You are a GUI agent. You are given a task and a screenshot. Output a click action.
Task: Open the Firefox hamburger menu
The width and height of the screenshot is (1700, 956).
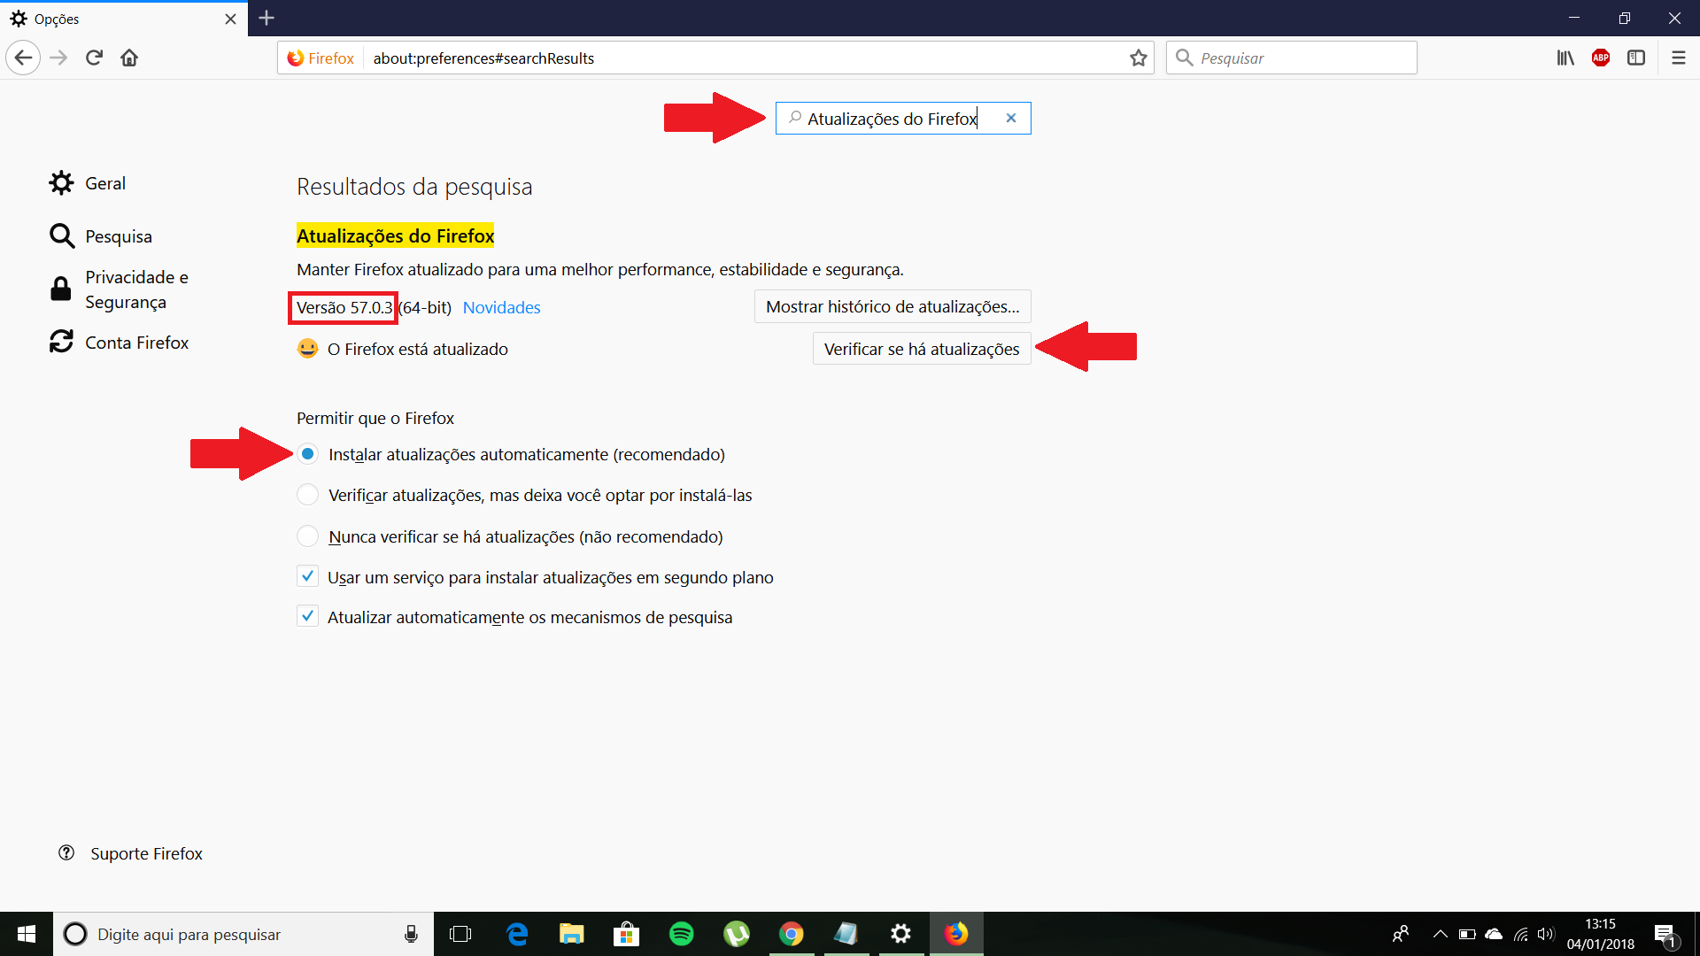pyautogui.click(x=1678, y=58)
